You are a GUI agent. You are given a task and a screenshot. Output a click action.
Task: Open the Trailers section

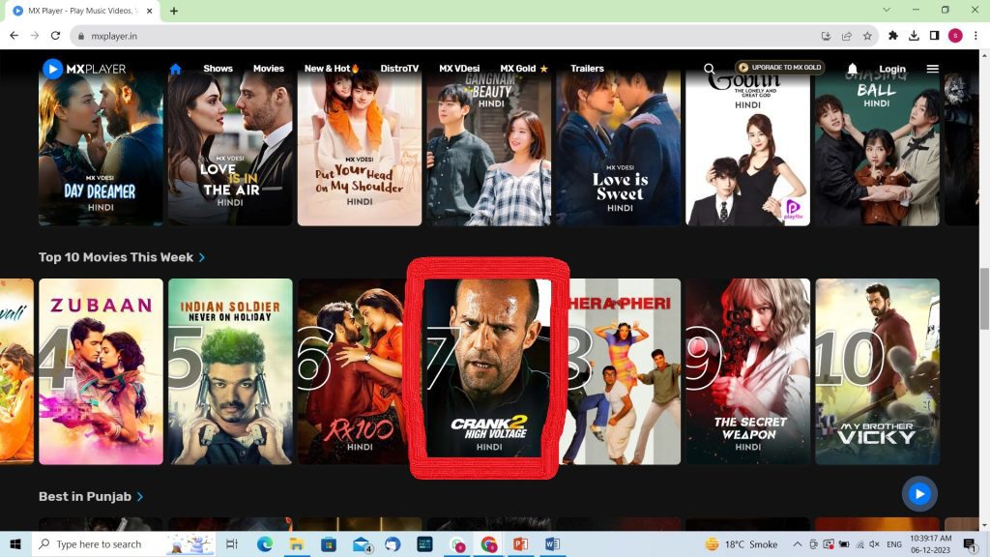click(587, 69)
